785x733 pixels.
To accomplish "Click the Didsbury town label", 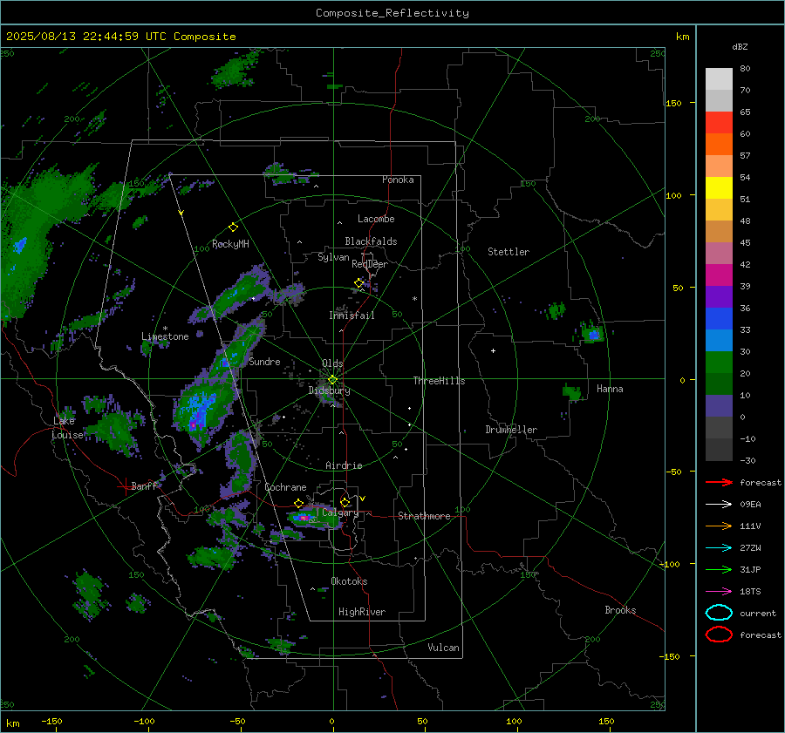I will pos(329,390).
